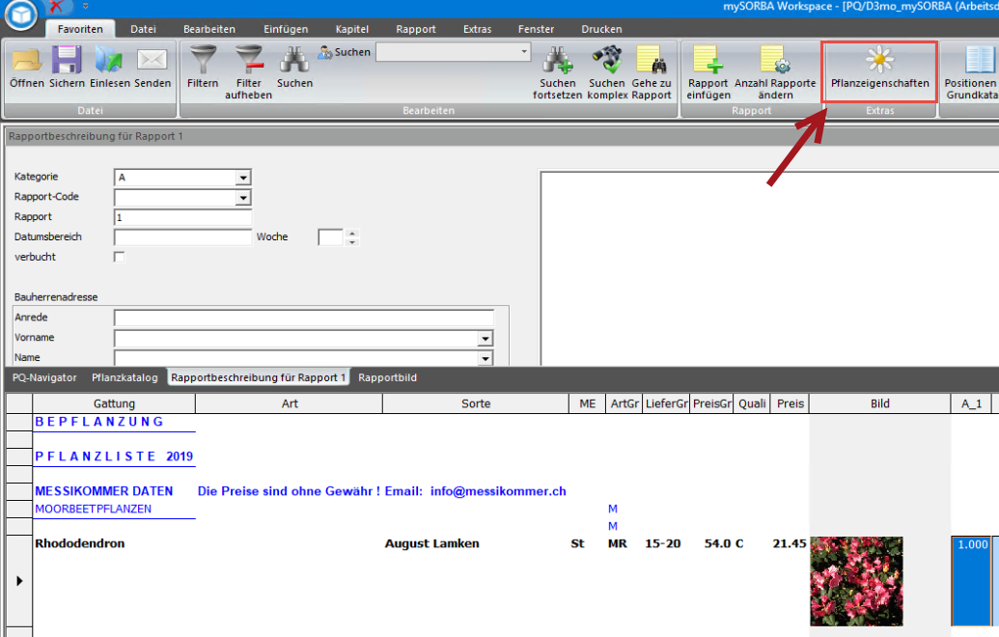Expand the Vorname dropdown list
The image size is (999, 637).
point(485,339)
